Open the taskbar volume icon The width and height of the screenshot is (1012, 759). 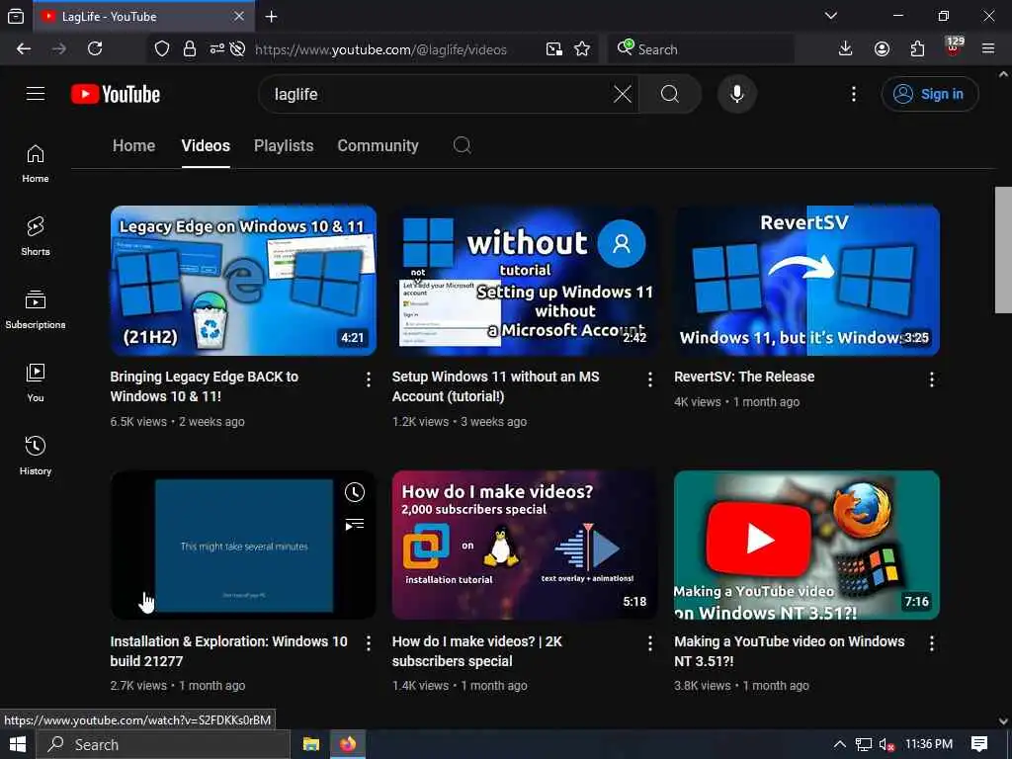886,745
